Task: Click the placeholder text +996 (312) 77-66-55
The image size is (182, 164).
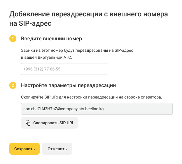Action: [42, 69]
